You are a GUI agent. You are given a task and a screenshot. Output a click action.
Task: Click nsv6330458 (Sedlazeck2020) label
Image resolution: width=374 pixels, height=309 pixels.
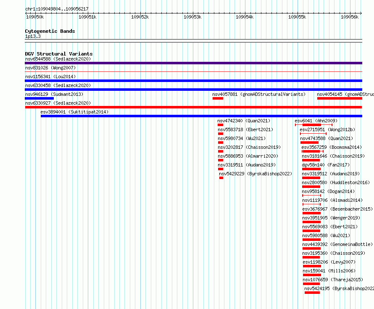(58, 85)
